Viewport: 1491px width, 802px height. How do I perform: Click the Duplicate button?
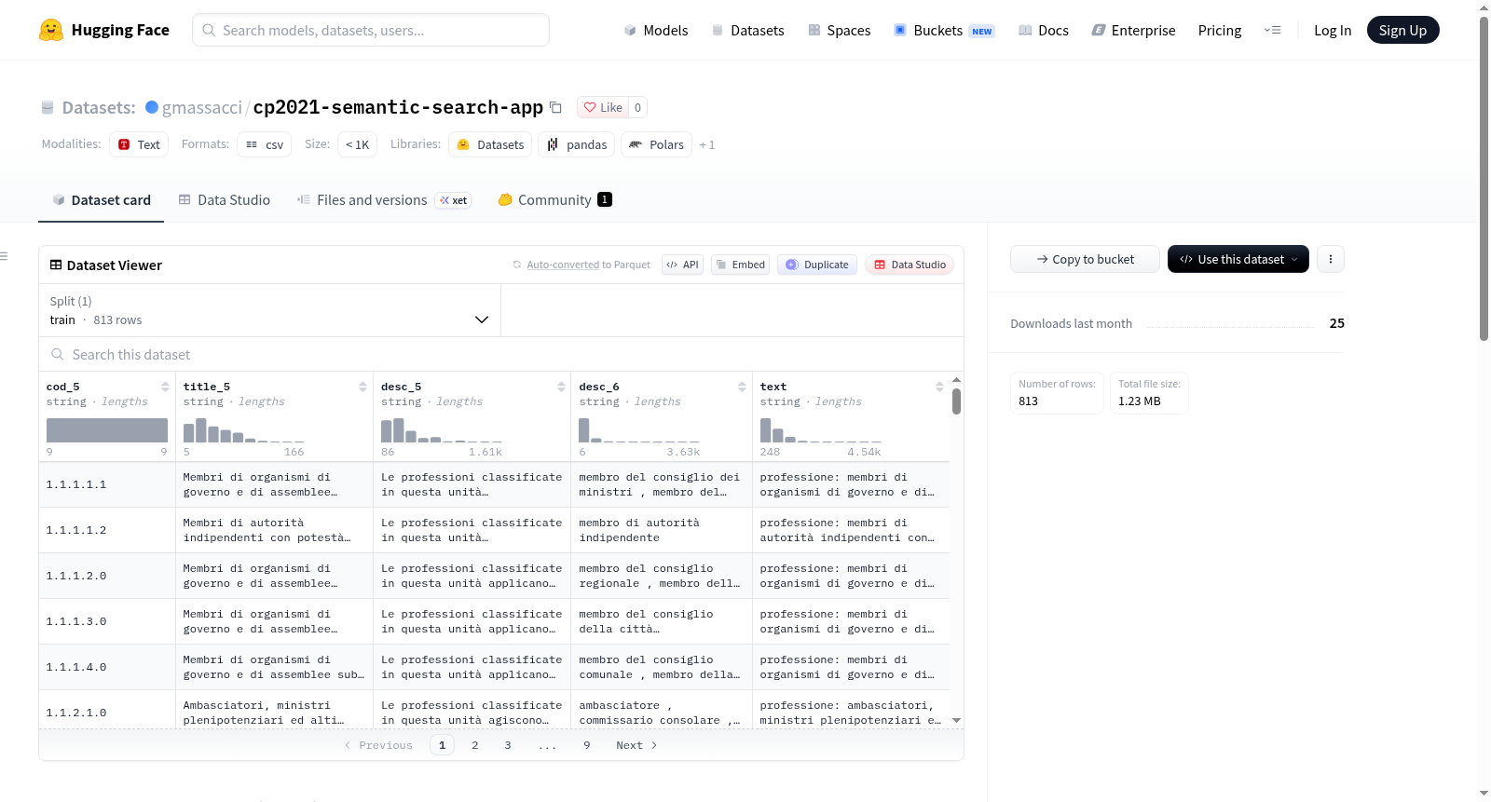click(x=817, y=265)
